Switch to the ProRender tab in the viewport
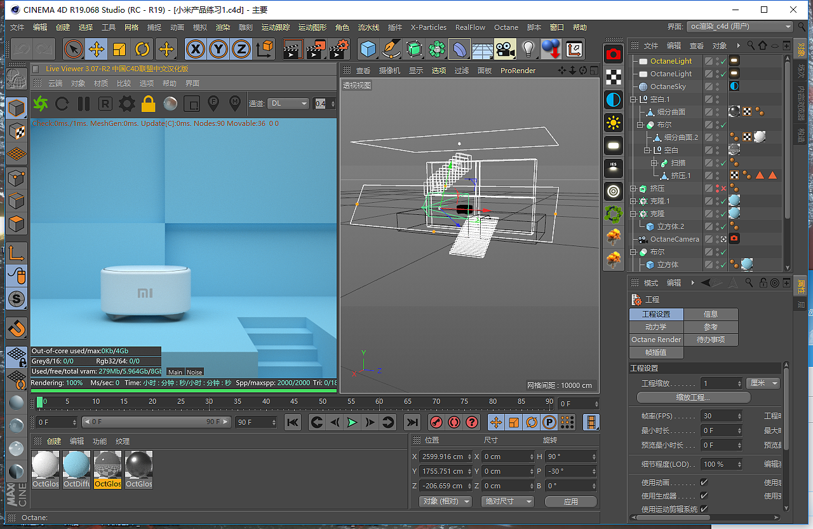The image size is (813, 529). coord(518,71)
